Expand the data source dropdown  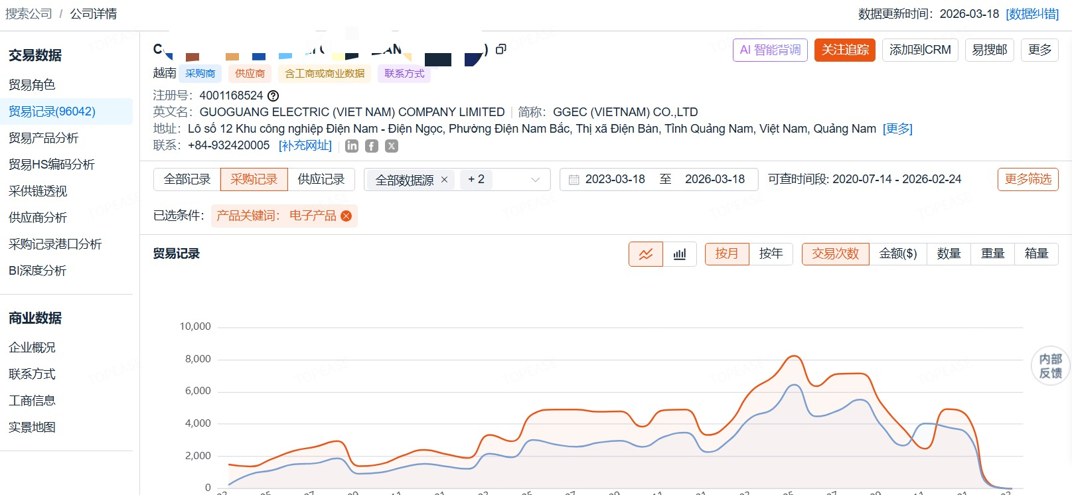(535, 180)
